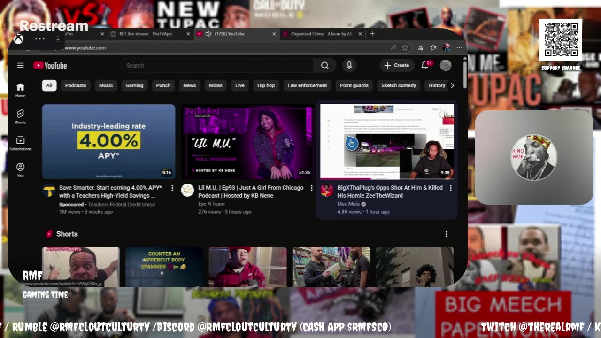Click the YouTube logo

50,66
